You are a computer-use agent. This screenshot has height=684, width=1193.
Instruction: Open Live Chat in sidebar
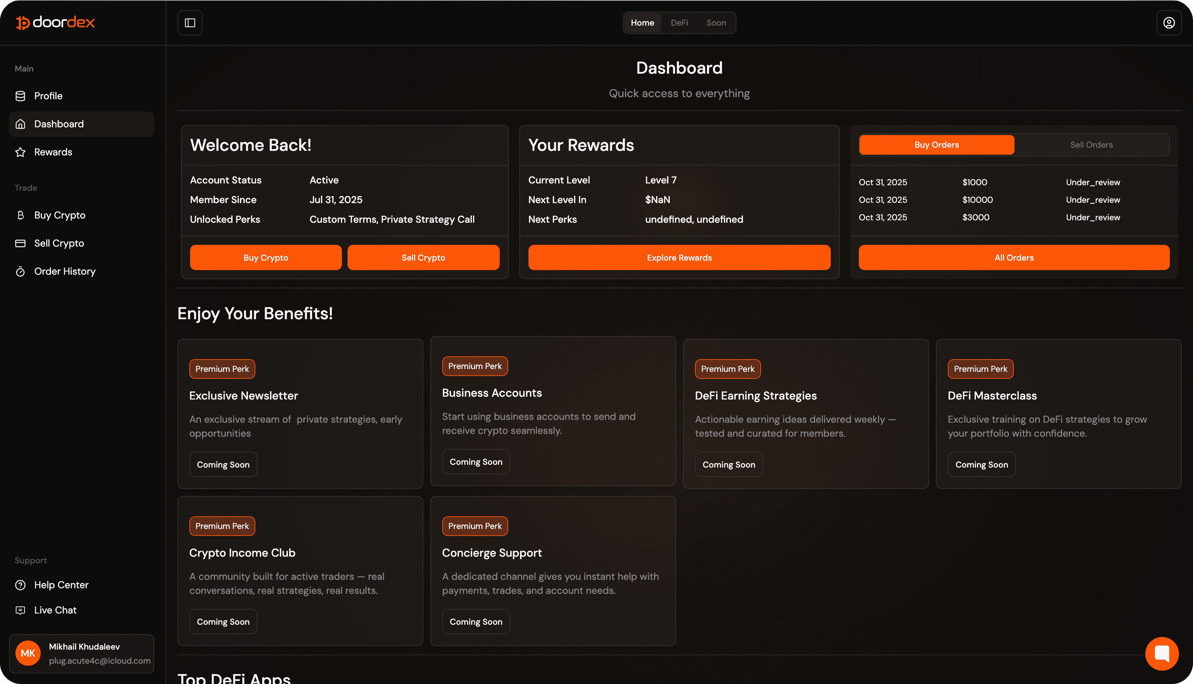click(55, 610)
